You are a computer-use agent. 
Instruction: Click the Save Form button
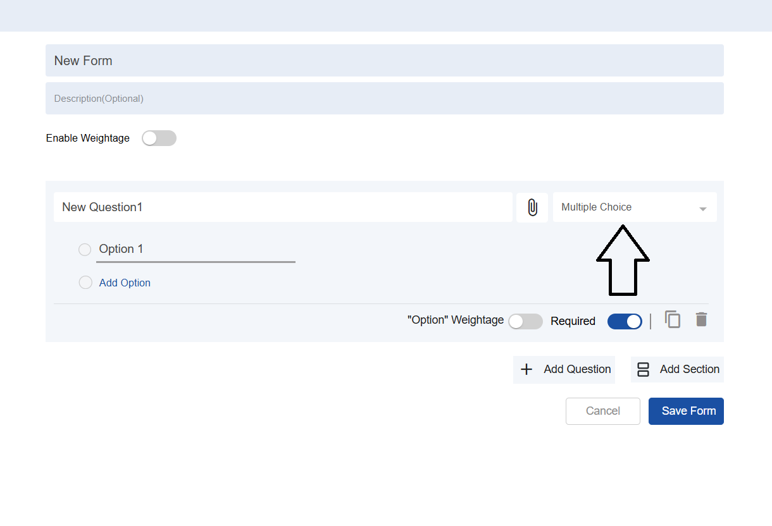pos(686,411)
